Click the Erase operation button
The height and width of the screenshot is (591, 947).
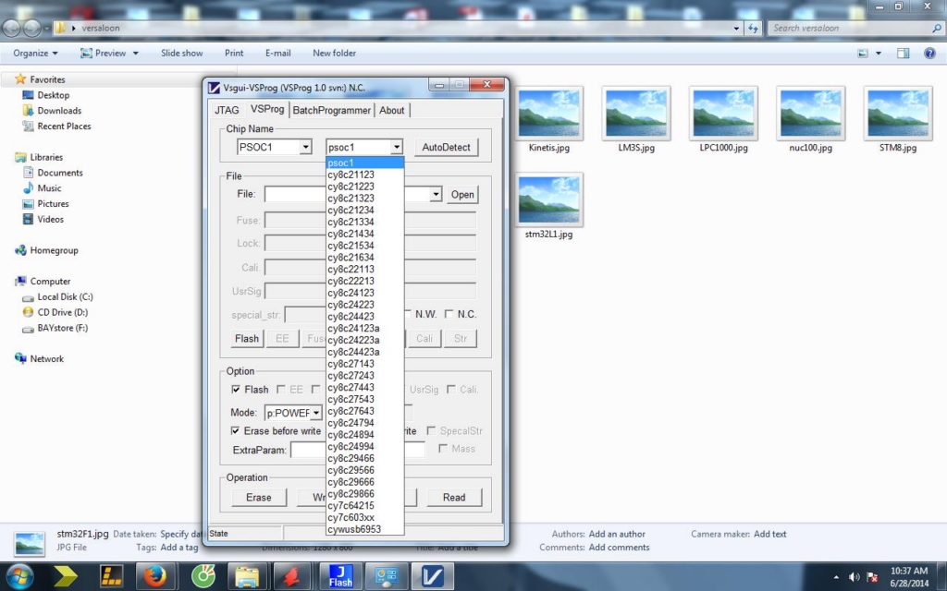point(259,497)
